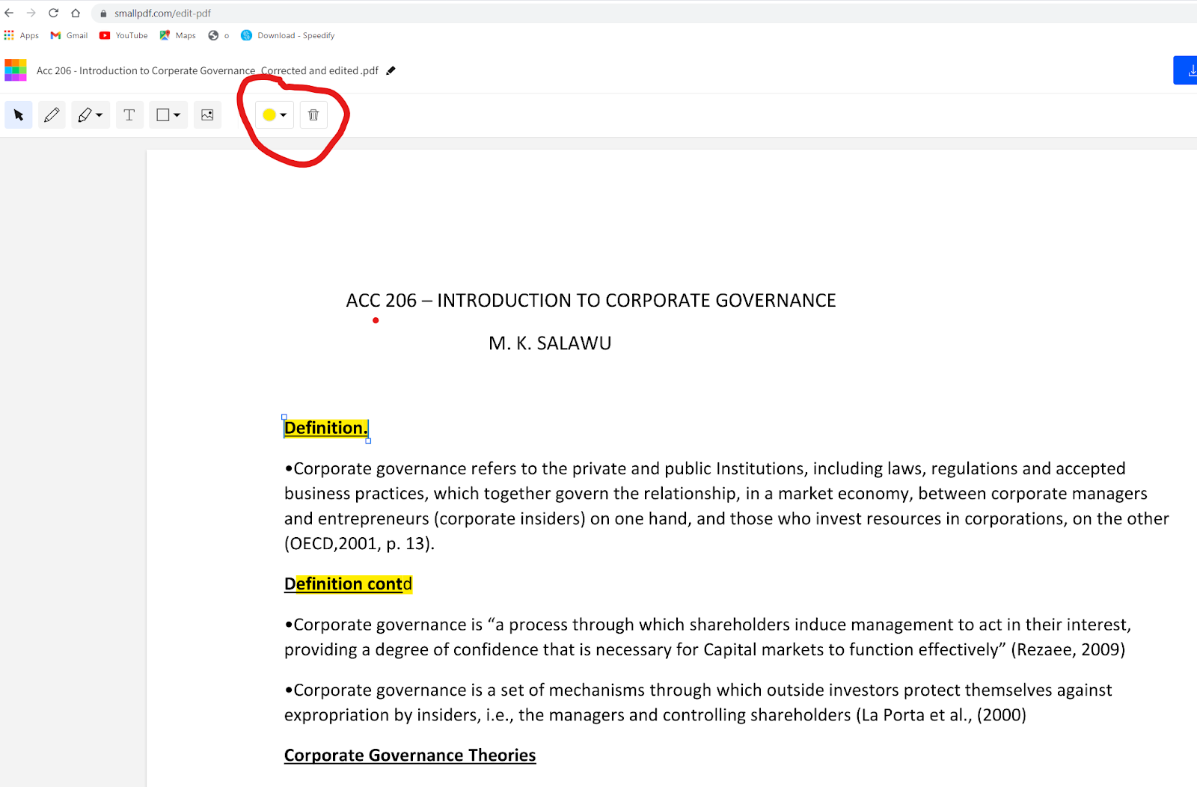Open the browser home page
The image size is (1197, 787).
[x=76, y=13]
